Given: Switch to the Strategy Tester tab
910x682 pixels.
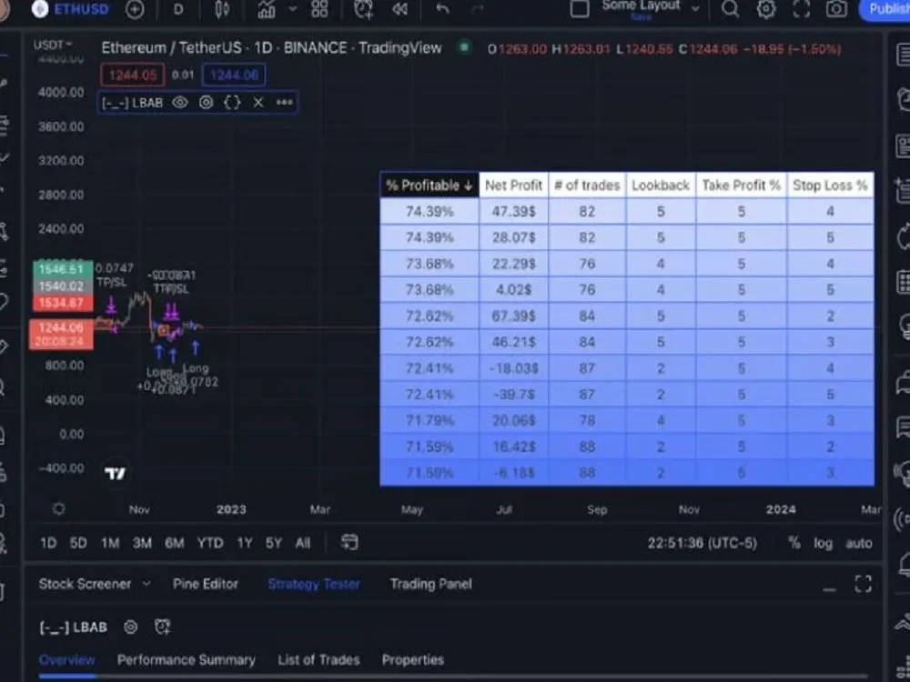Looking at the screenshot, I should pos(314,584).
